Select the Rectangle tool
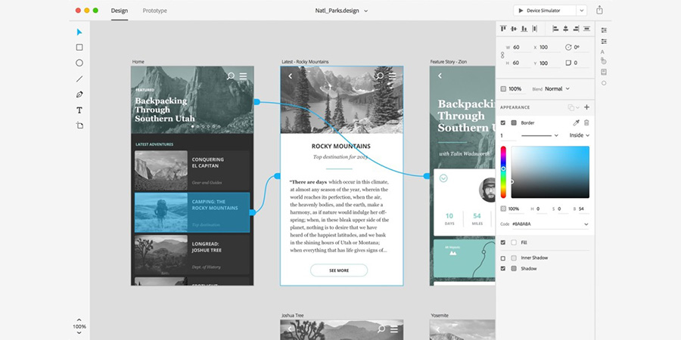Screen dimensions: 681x340 pos(79,47)
